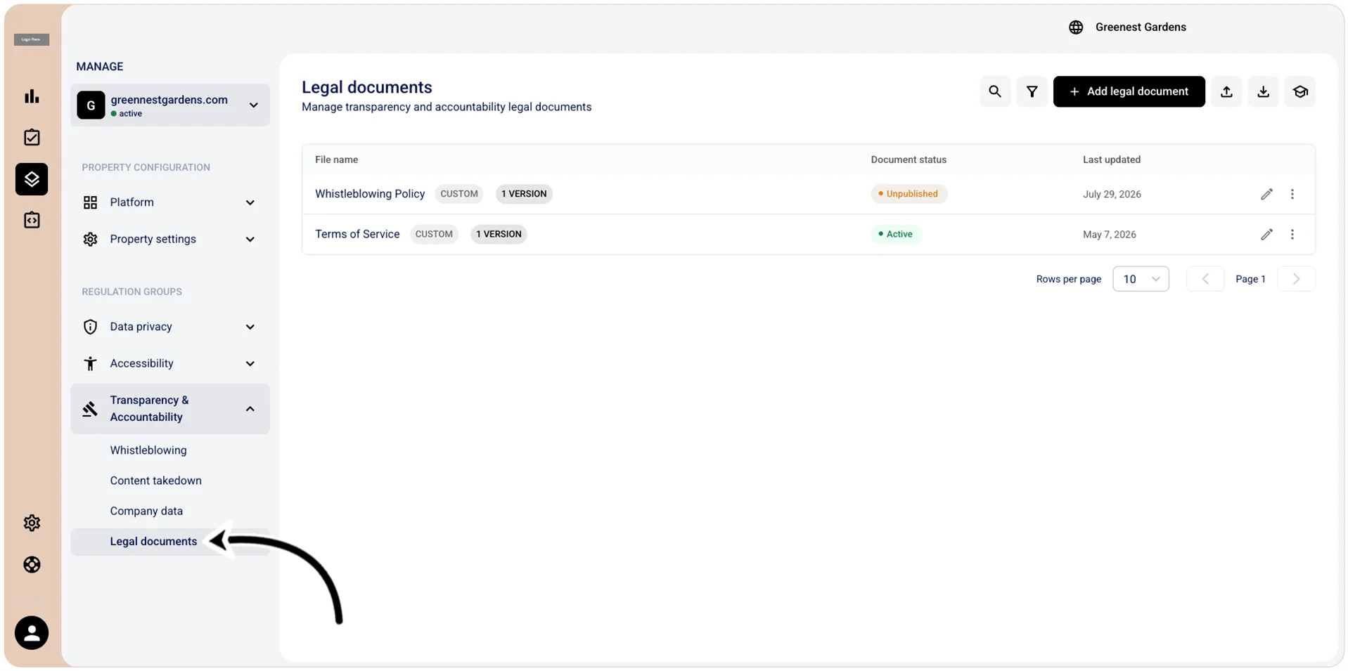This screenshot has width=1348, height=671.
Task: Open the user profile avatar icon
Action: (32, 632)
